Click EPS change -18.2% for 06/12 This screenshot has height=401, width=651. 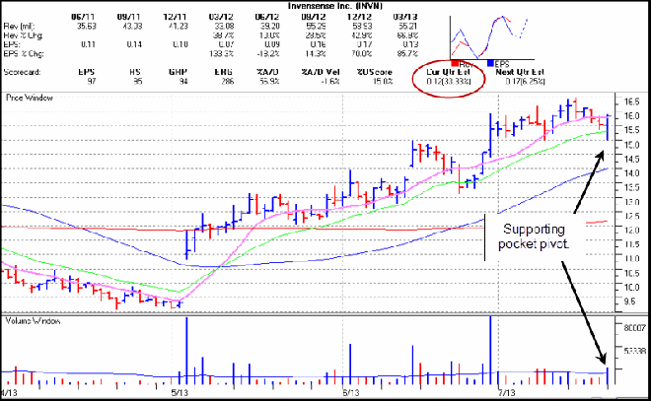pos(268,53)
